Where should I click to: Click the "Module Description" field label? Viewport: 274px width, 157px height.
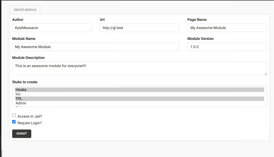(x=28, y=58)
